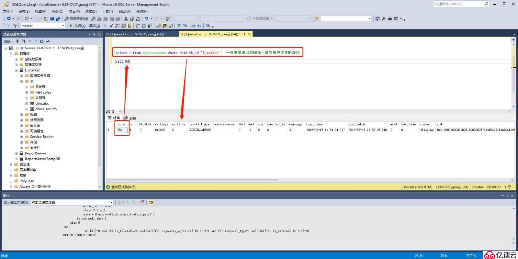Switch to the 结果 results tab

tap(114, 118)
